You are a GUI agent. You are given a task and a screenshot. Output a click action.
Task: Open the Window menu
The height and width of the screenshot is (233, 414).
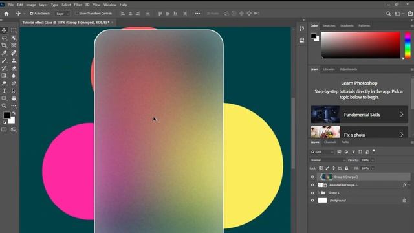[110, 5]
